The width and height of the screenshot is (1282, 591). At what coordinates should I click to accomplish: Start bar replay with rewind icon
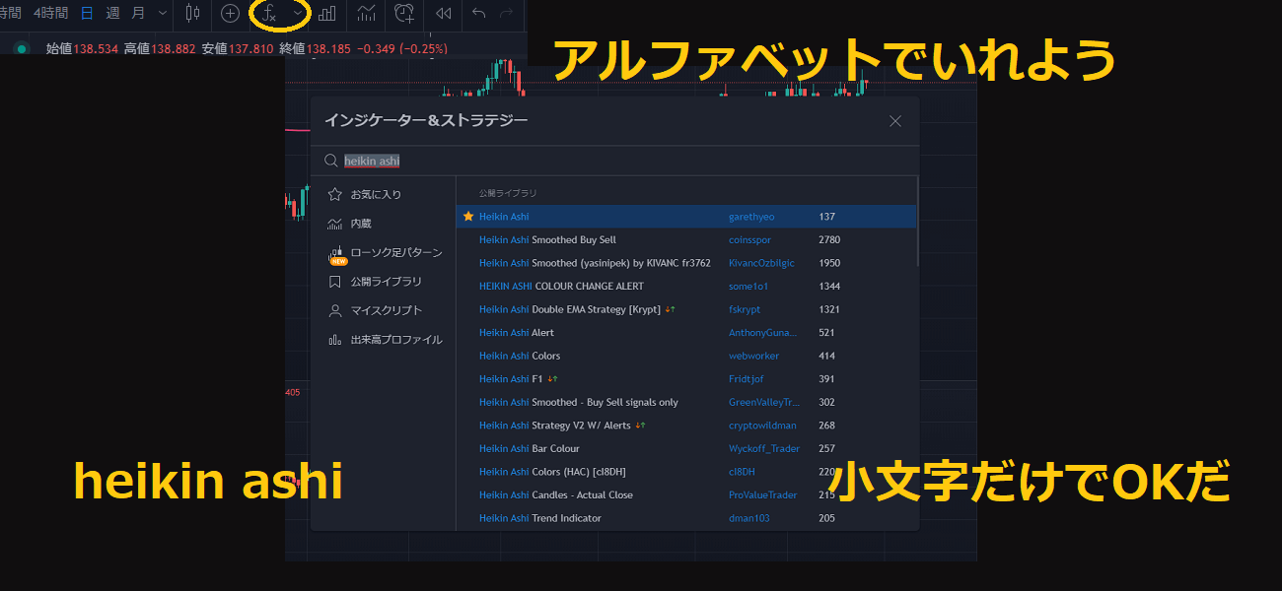tap(444, 14)
